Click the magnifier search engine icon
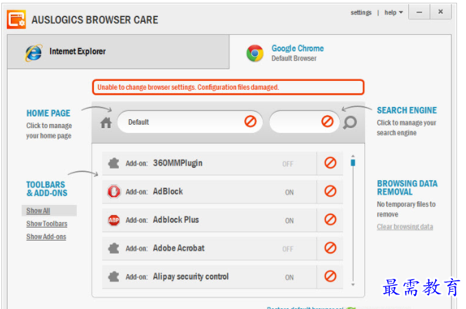466x309 pixels. pyautogui.click(x=350, y=122)
